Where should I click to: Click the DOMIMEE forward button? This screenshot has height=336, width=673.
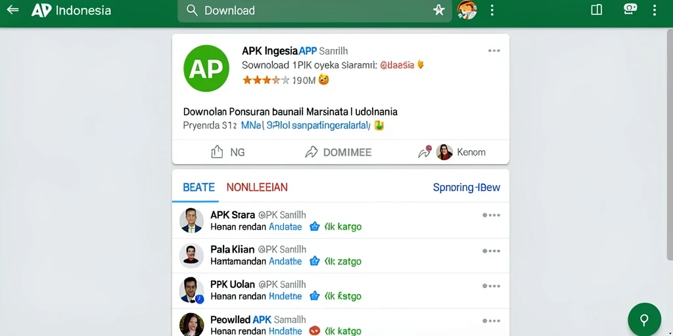[338, 152]
